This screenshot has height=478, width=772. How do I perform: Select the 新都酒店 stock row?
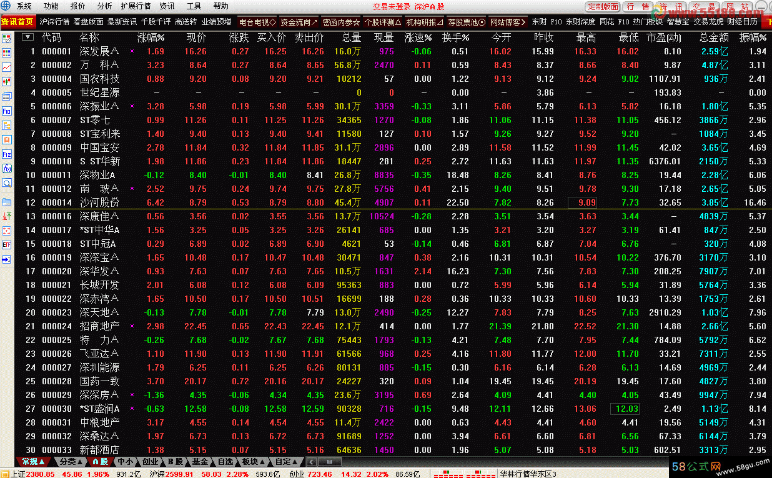point(393,450)
